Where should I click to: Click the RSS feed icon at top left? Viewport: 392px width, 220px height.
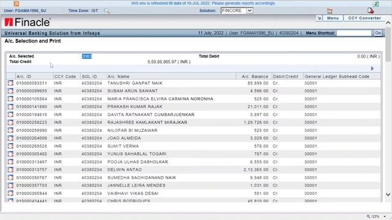tap(17, 4)
